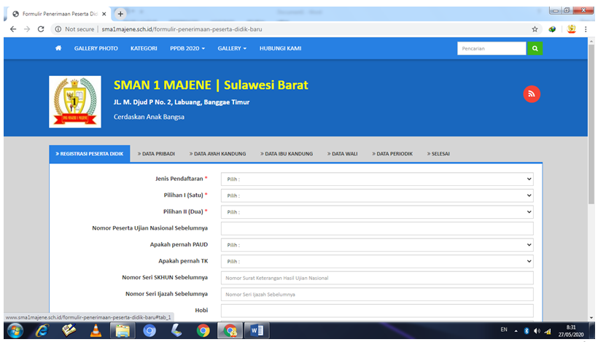Click the green search button
Image resolution: width=598 pixels, height=342 pixels.
pyautogui.click(x=535, y=49)
